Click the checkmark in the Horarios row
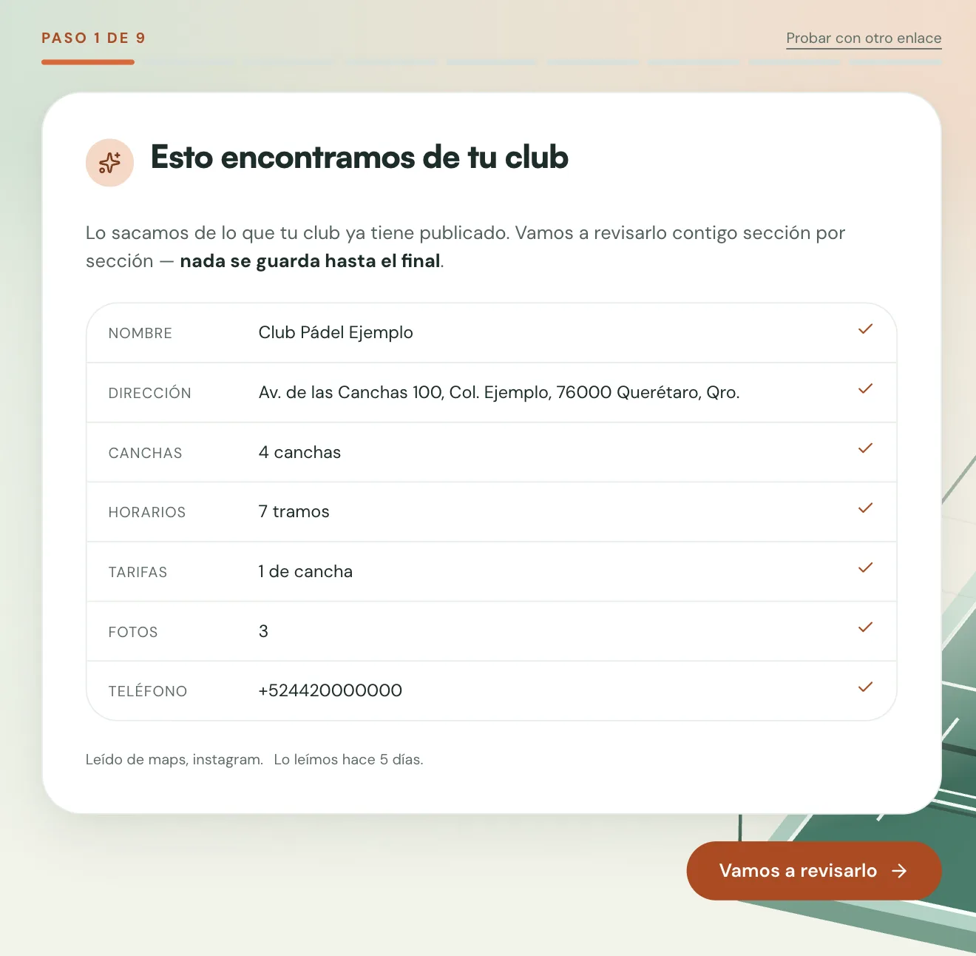 coord(865,508)
